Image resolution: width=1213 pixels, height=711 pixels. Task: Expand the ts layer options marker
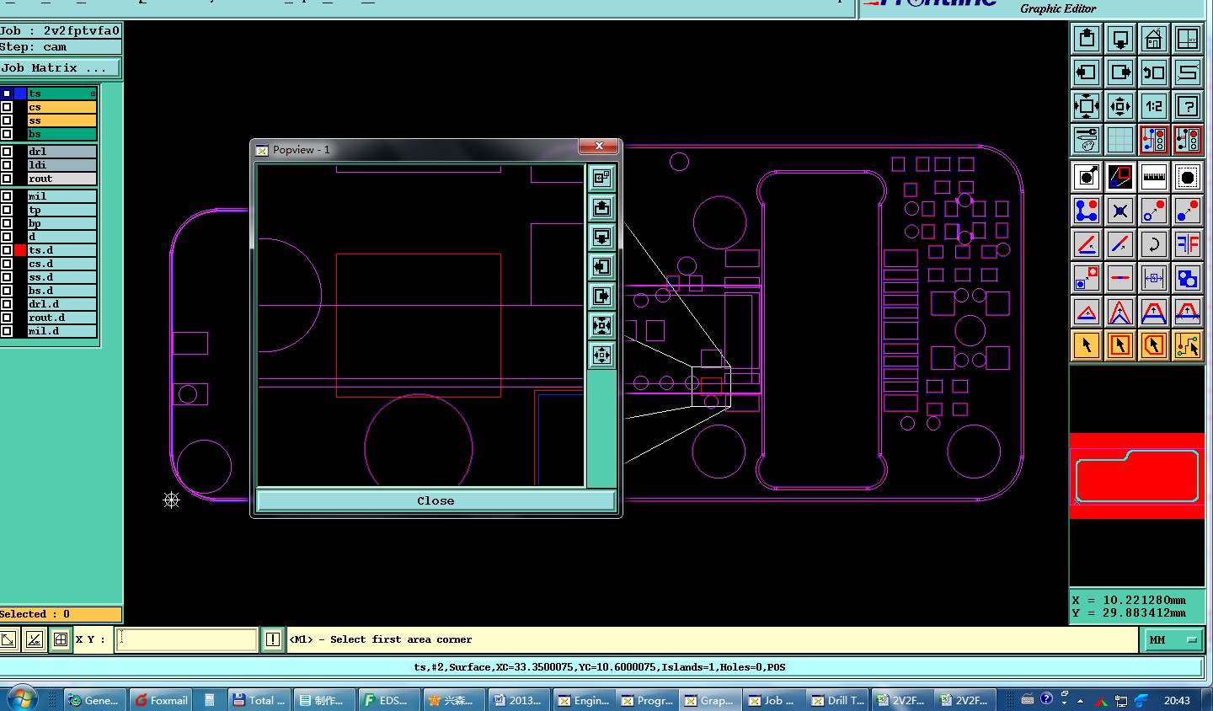coord(93,94)
